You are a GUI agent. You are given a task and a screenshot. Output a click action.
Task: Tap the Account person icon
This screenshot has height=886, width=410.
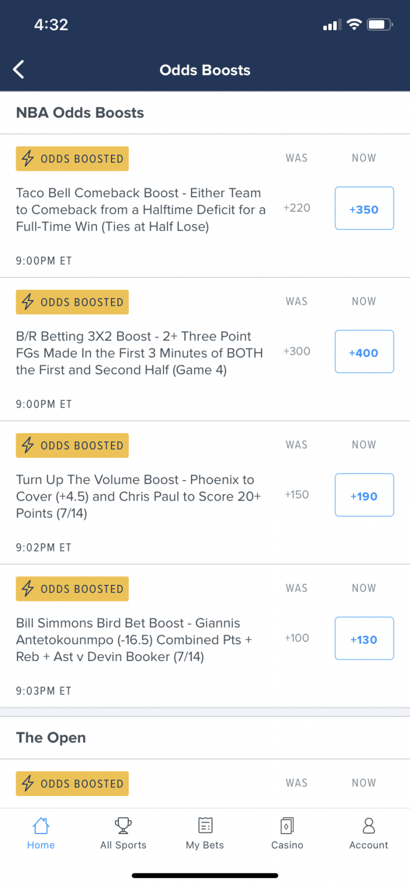click(368, 826)
